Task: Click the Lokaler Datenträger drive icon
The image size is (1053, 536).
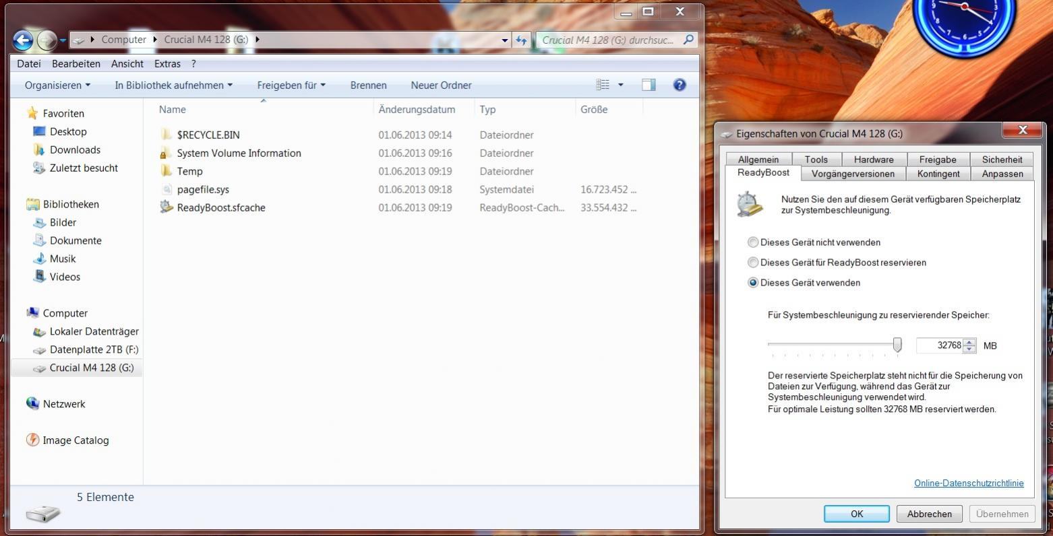Action: point(39,331)
